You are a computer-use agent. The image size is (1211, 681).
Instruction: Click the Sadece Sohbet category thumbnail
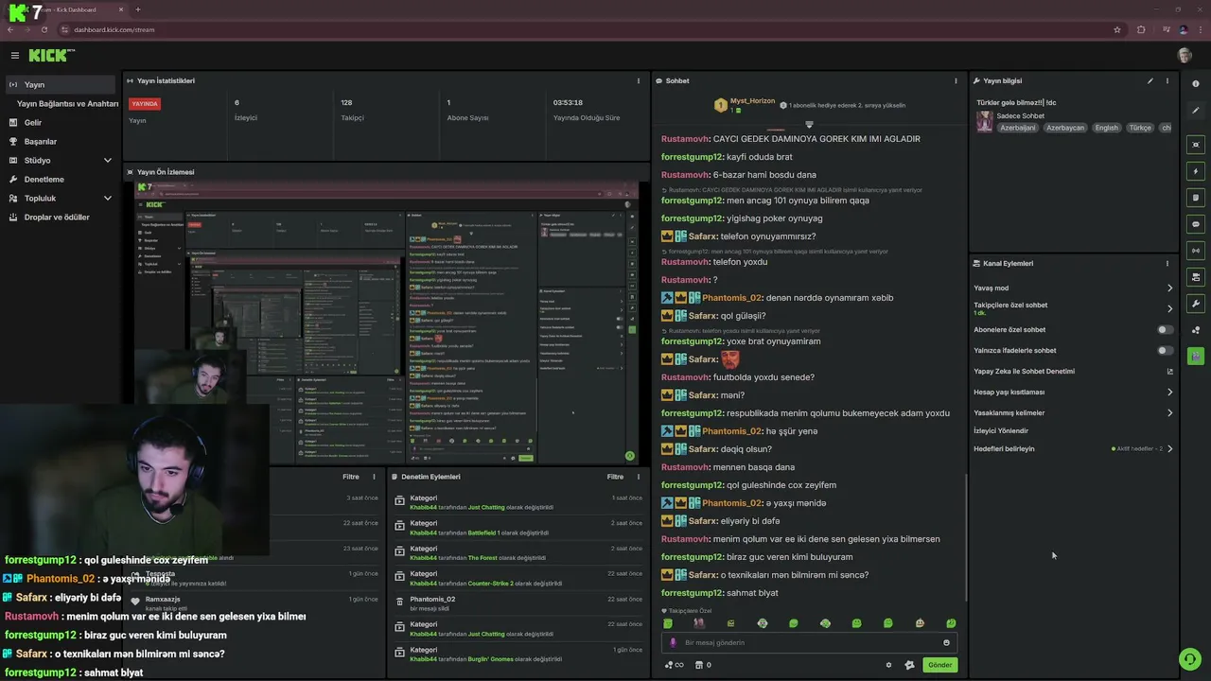(x=985, y=122)
